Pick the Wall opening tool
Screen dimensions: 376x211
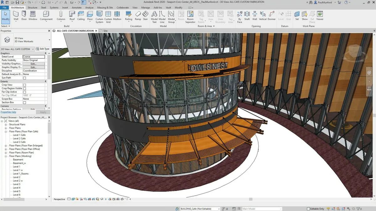coord(255,16)
